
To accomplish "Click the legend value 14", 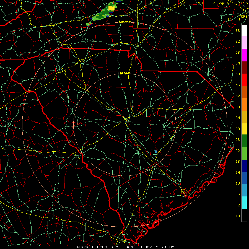I will click(238, 172).
